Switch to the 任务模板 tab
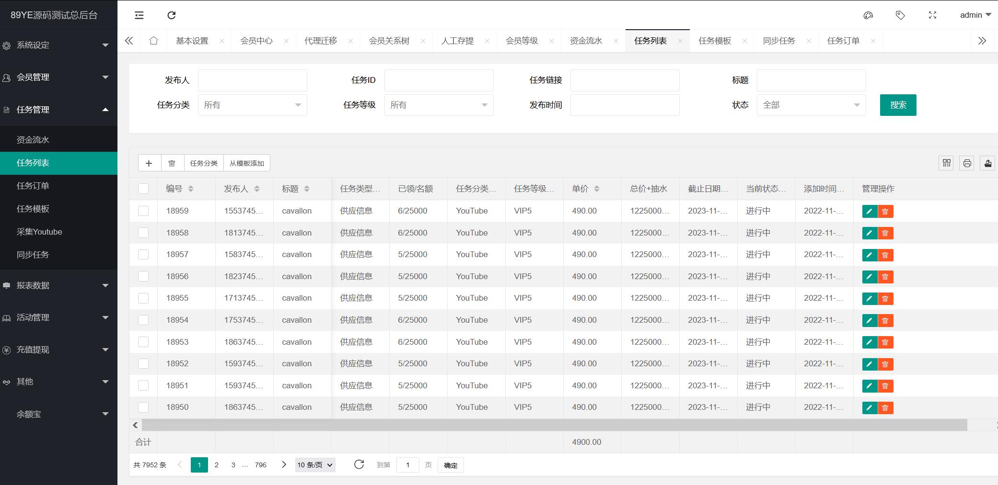Viewport: 998px width, 485px height. [x=715, y=41]
